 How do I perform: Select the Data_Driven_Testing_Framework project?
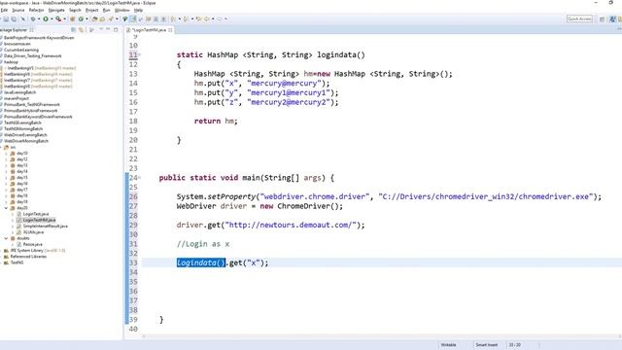pos(32,56)
